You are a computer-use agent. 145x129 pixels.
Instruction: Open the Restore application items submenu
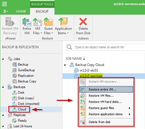[x=106, y=114]
